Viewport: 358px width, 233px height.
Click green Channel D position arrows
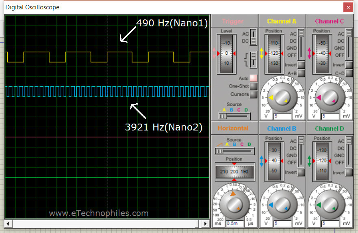(309, 161)
